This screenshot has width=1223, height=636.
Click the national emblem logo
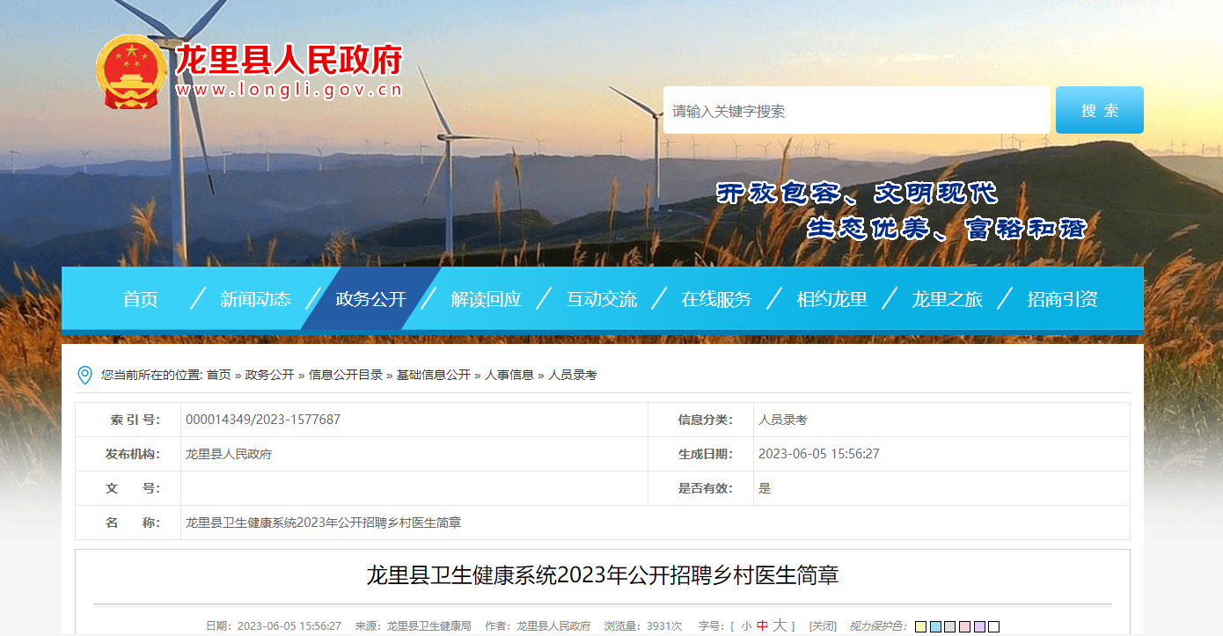click(130, 73)
